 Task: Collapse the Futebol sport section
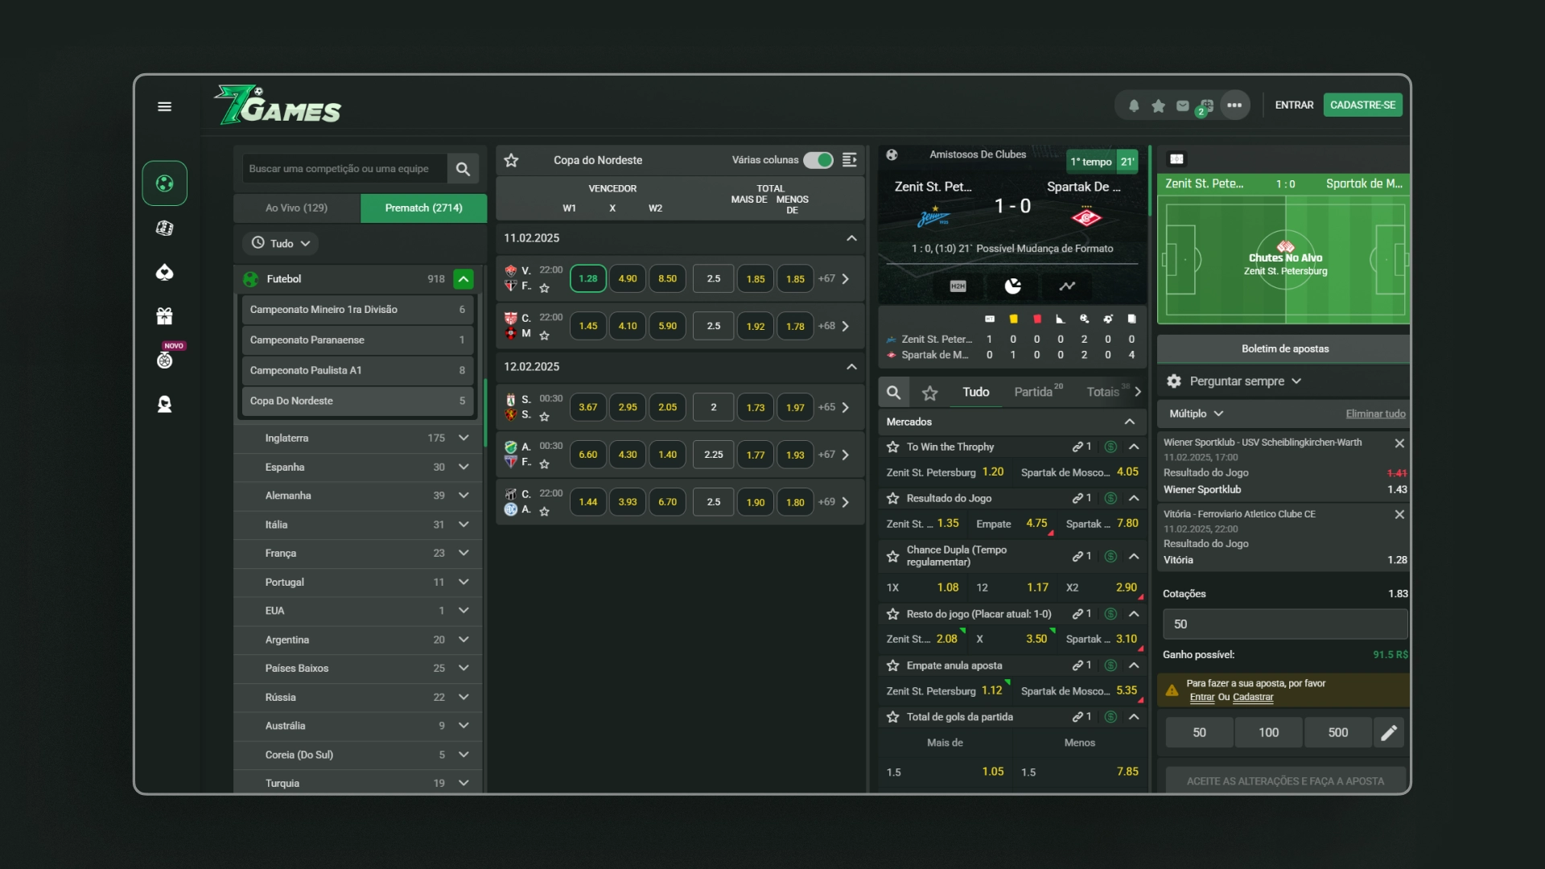pos(463,279)
